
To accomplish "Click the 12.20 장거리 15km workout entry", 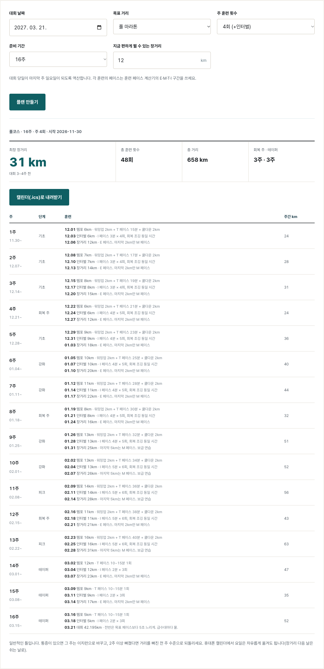I will (107, 294).
